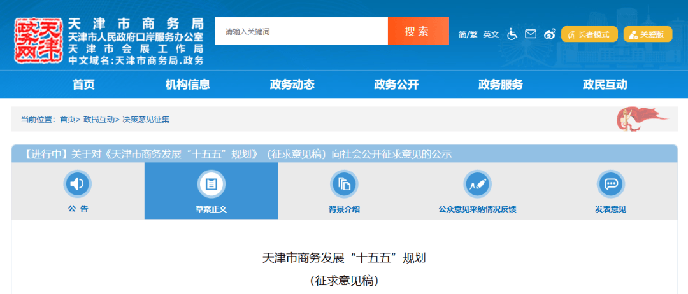This screenshot has width=688, height=294.
Task: Select the 草案正文 document icon
Action: click(211, 185)
